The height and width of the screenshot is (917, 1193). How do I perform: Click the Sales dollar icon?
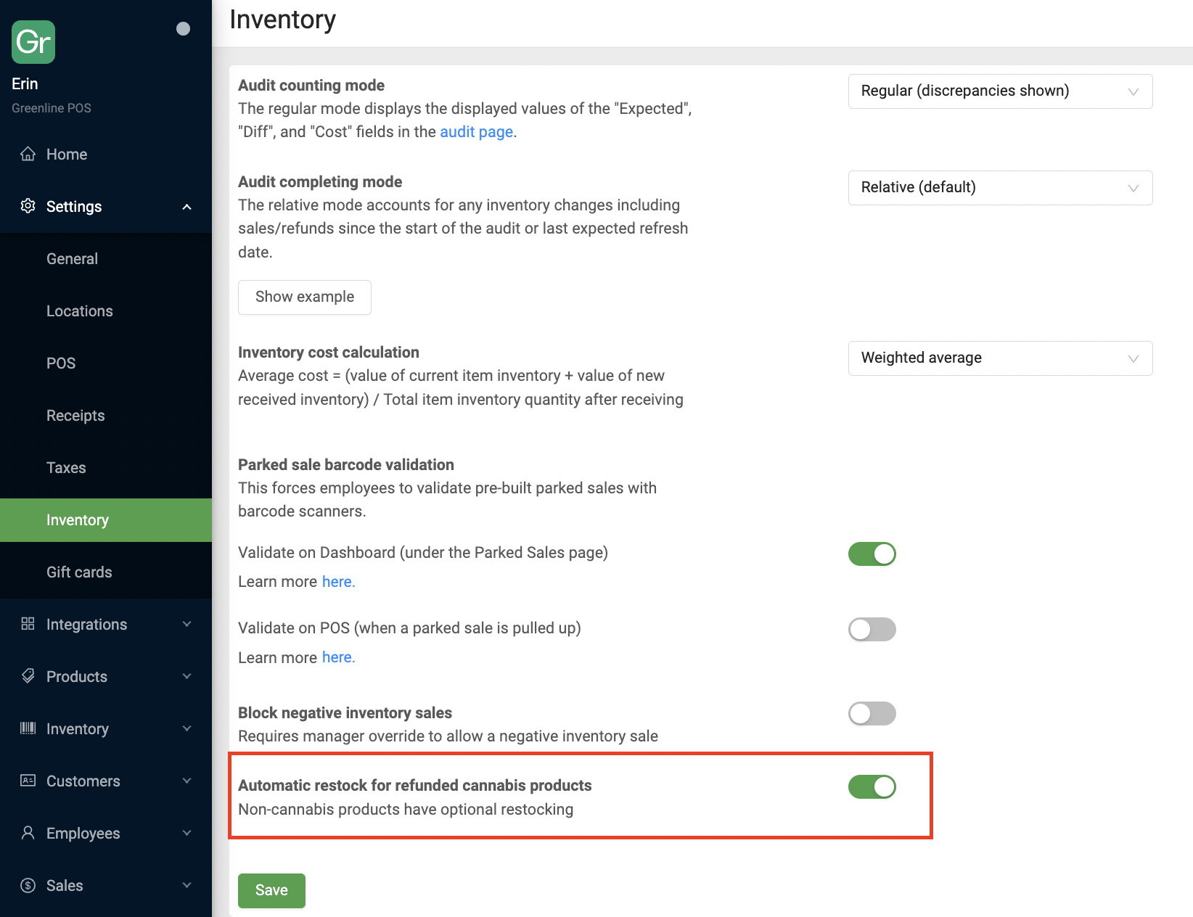28,885
